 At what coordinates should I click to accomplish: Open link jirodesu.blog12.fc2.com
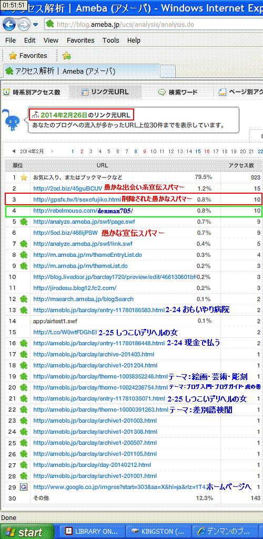[x=75, y=288]
